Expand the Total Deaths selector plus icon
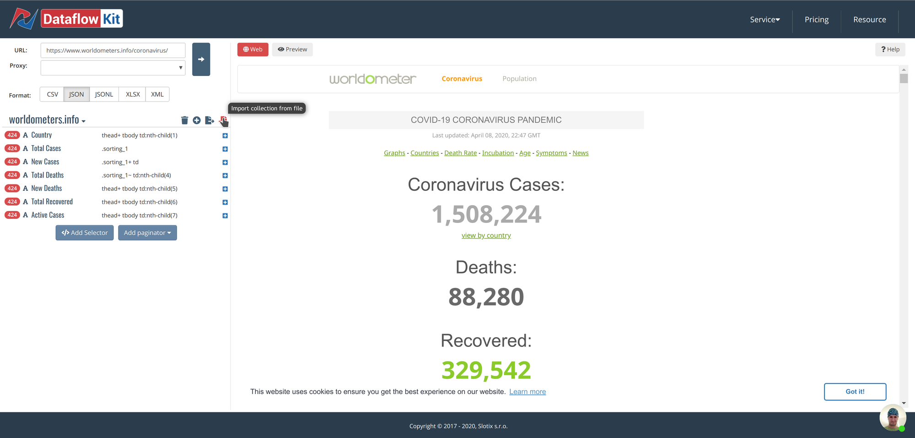 click(x=225, y=175)
